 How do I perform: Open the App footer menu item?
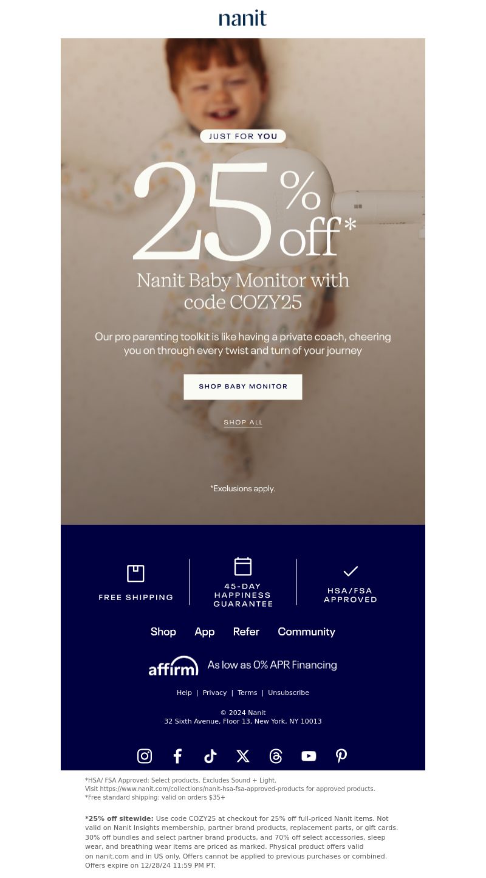[x=205, y=632]
